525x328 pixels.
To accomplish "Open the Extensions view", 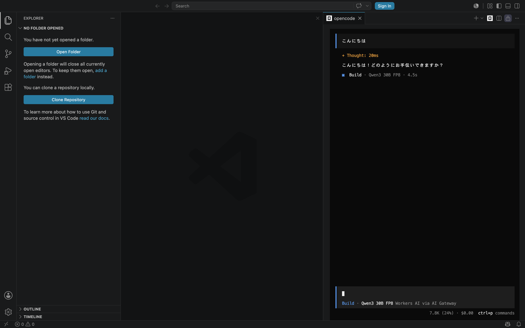I will pyautogui.click(x=8, y=87).
